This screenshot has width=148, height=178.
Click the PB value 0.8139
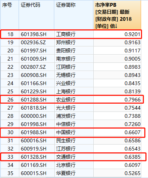132,91
